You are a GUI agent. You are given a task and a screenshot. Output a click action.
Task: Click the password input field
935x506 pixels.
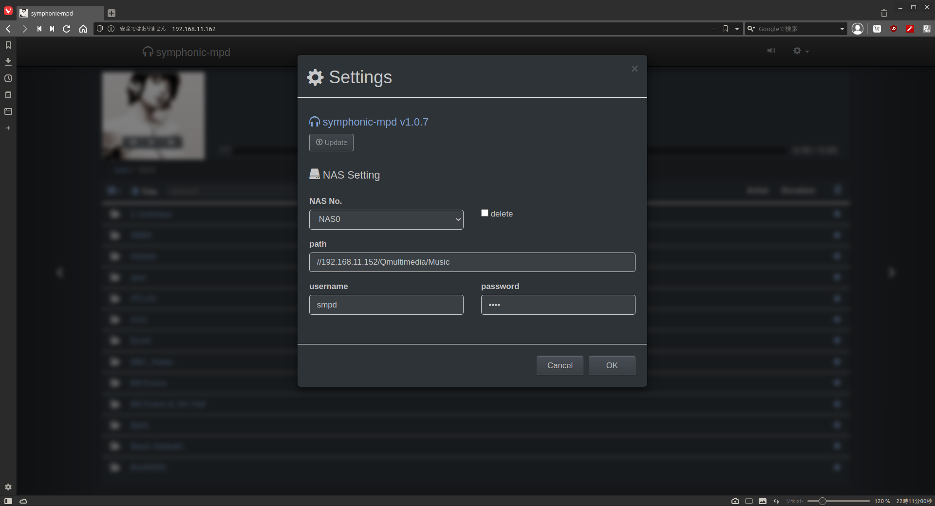(x=558, y=305)
